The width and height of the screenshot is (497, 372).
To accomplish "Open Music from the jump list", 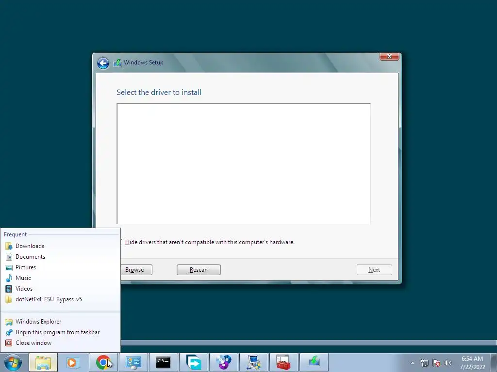I will [x=60, y=278].
